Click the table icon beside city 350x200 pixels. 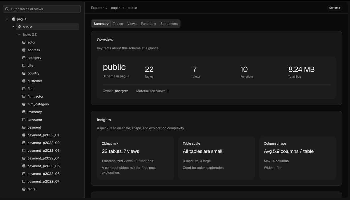pyautogui.click(x=24, y=66)
